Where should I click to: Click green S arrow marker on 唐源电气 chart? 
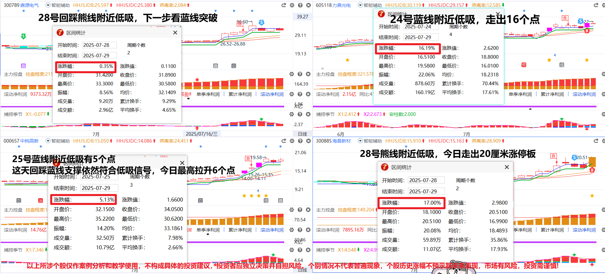(x=23, y=36)
